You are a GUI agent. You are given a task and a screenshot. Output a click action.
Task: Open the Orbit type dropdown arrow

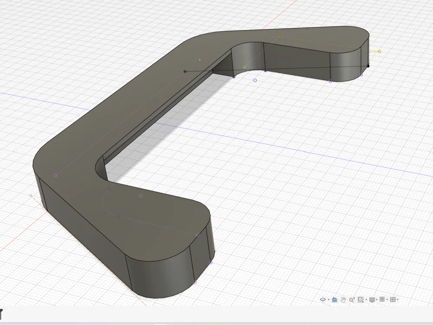(x=329, y=299)
